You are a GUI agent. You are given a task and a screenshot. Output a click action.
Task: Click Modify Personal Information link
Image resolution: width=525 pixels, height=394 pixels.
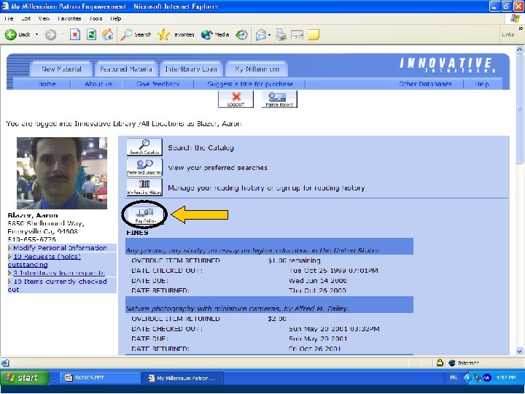click(60, 248)
